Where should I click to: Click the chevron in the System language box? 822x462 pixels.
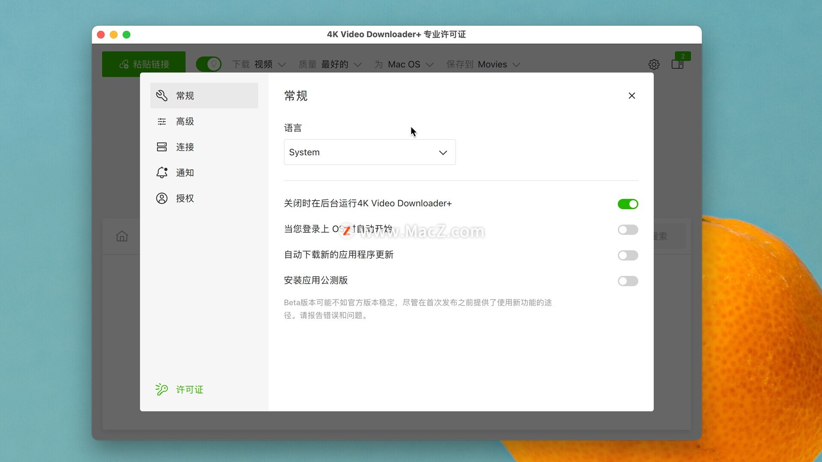tap(443, 153)
